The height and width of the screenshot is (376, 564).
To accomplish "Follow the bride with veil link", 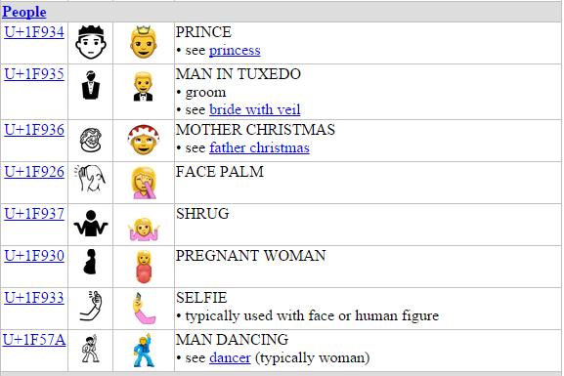I will [x=255, y=109].
